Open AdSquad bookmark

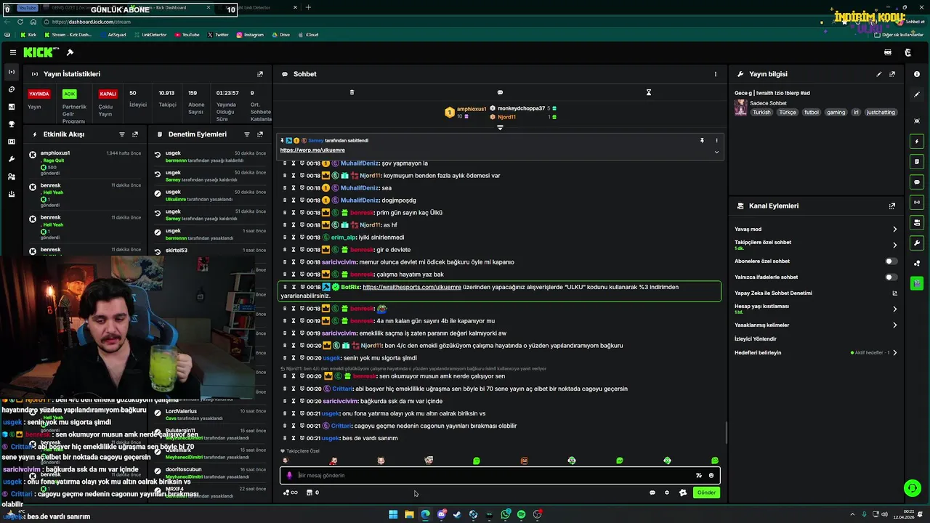click(113, 35)
